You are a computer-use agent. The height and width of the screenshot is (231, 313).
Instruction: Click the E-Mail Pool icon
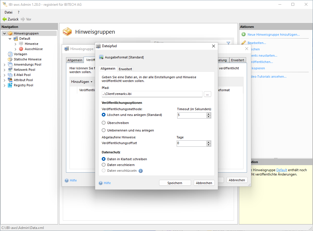(10, 75)
